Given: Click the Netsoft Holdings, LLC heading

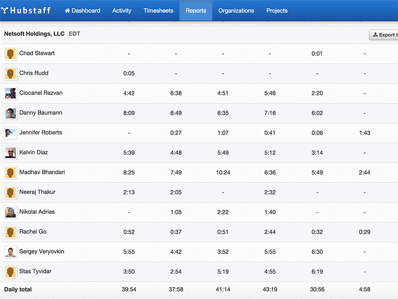Looking at the screenshot, I should tap(34, 34).
